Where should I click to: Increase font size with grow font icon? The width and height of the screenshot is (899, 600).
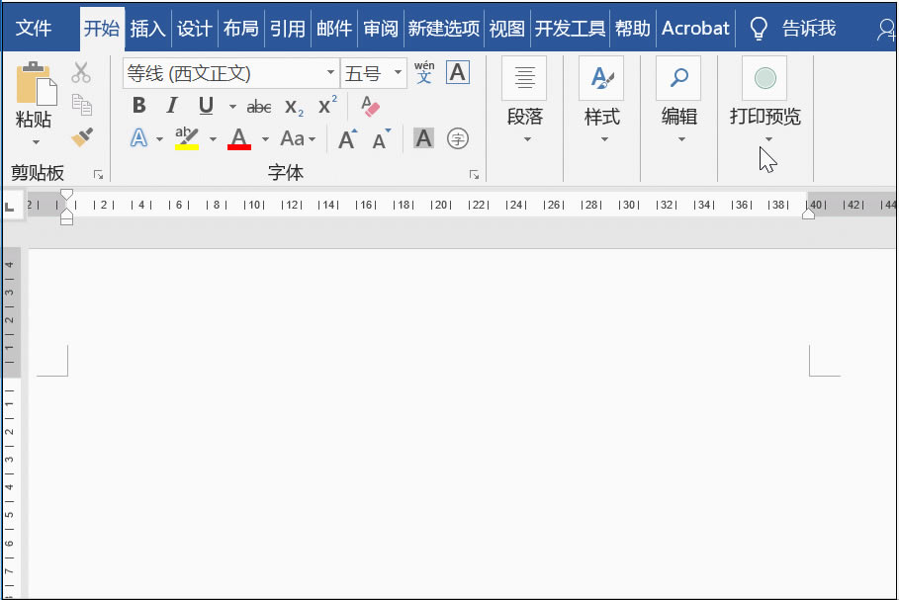pyautogui.click(x=347, y=139)
